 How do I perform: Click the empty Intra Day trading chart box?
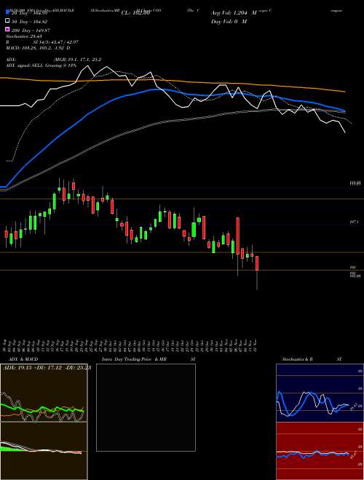(x=146, y=407)
